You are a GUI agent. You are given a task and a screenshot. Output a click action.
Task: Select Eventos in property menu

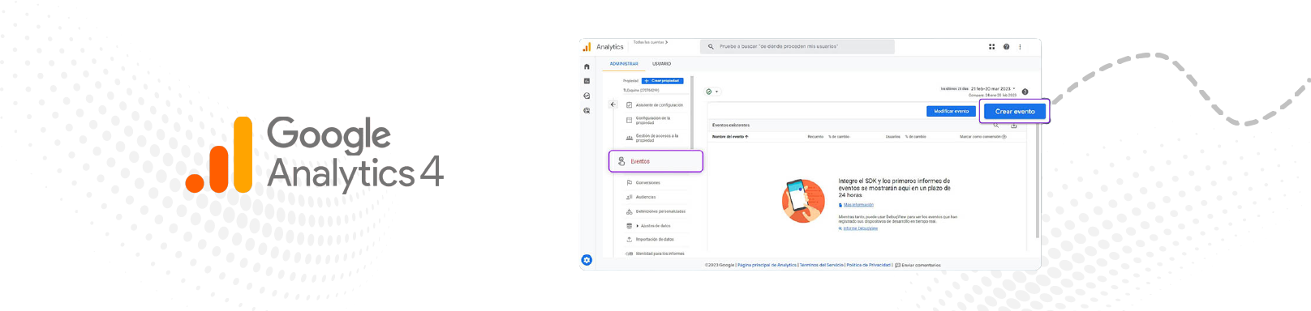pos(655,161)
